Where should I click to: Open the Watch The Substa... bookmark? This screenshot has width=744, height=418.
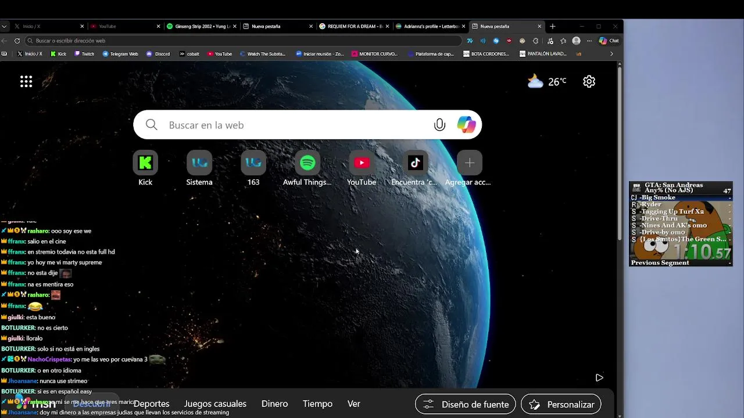click(x=263, y=54)
